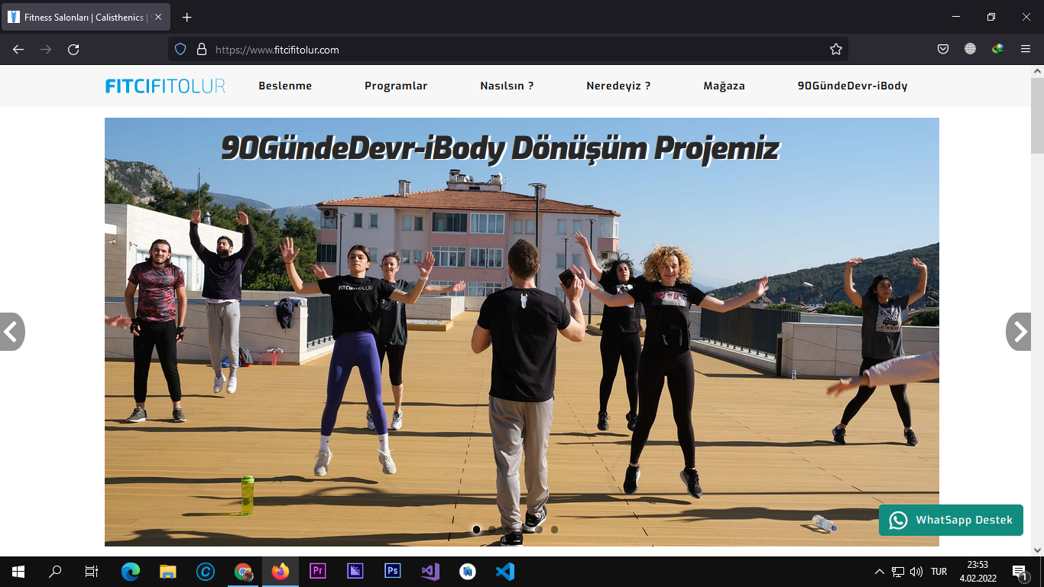The image size is (1044, 587).
Task: Open the Windows notification center
Action: pos(1020,572)
